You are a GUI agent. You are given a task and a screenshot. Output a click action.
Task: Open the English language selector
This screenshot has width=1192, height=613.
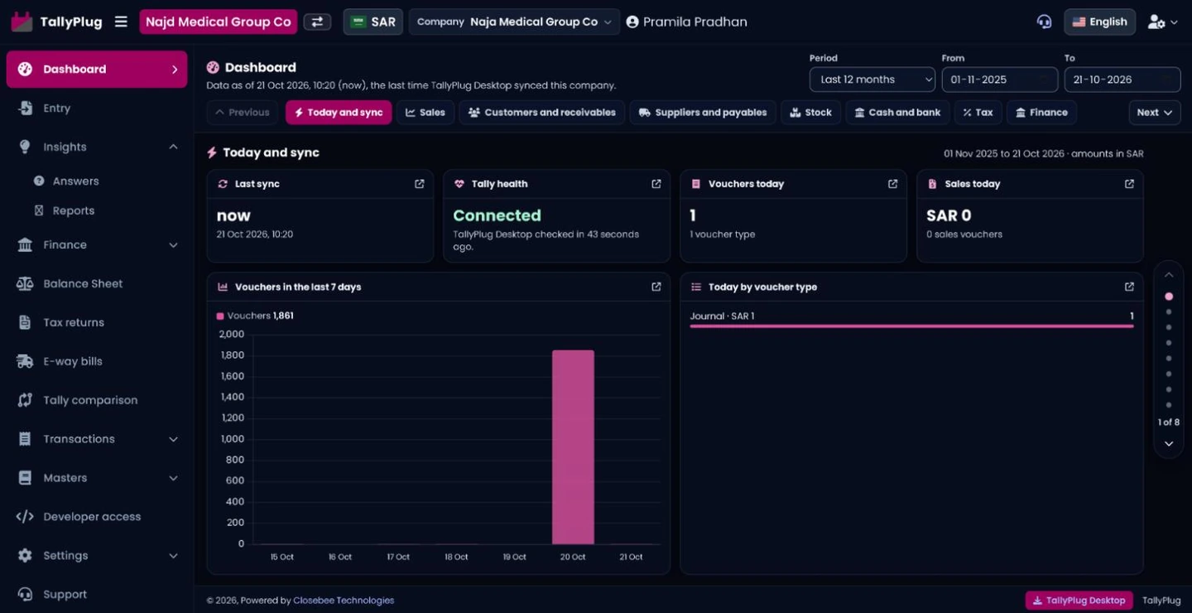(1099, 22)
